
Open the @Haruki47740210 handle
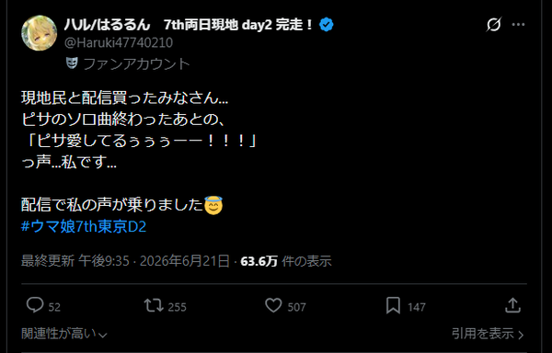[x=119, y=42]
